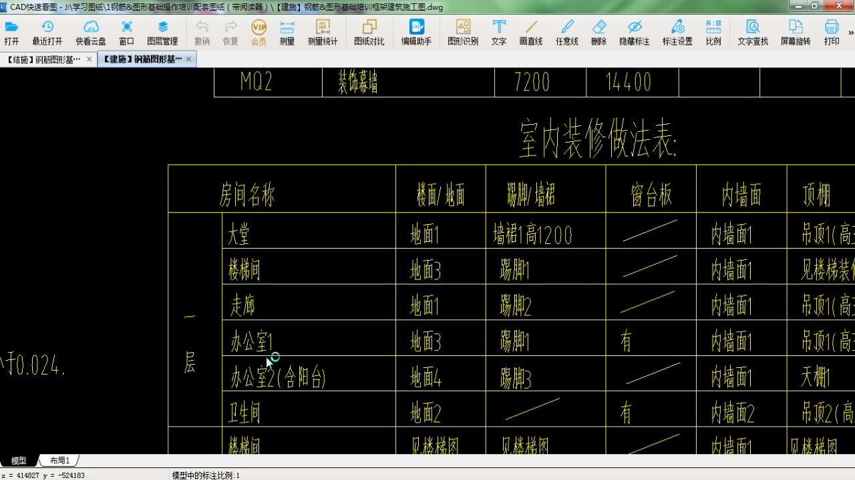Click the 走廊 room name cell

tap(242, 306)
